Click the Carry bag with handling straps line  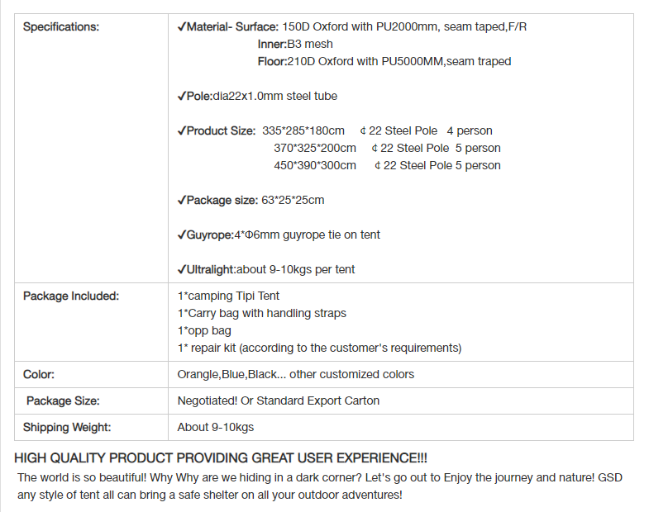[x=261, y=314]
